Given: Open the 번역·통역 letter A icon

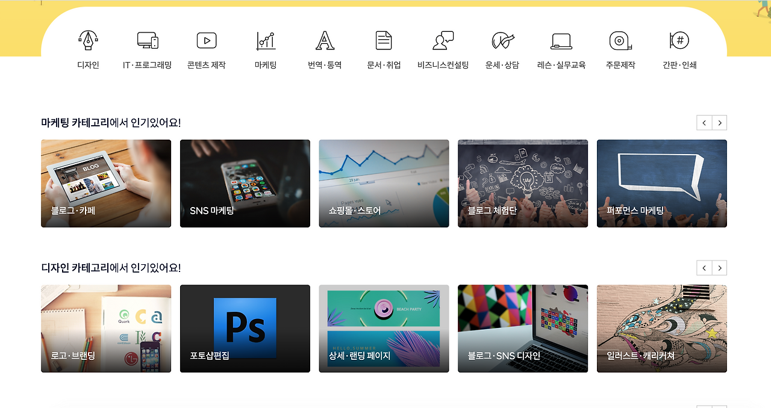Looking at the screenshot, I should [325, 40].
